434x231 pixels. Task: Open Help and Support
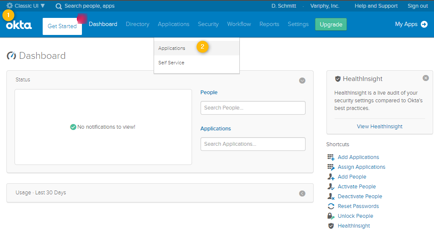pos(376,6)
